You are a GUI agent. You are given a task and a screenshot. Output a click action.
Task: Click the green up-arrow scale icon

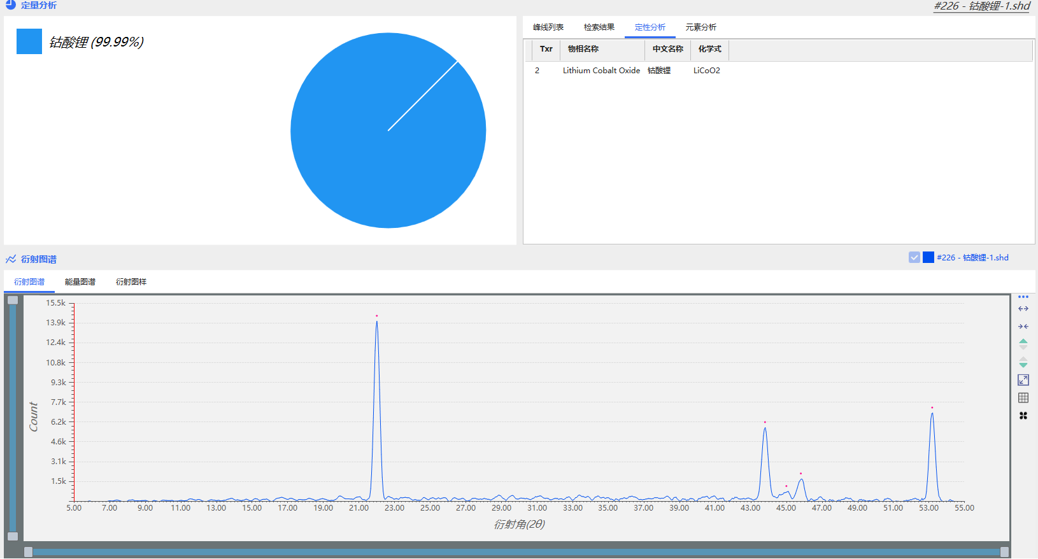pyautogui.click(x=1023, y=342)
